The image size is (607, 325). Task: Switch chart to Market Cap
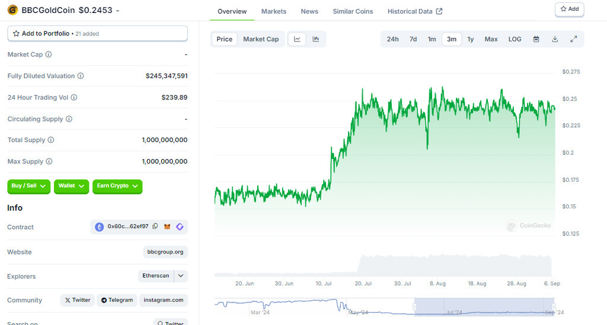pyautogui.click(x=261, y=39)
